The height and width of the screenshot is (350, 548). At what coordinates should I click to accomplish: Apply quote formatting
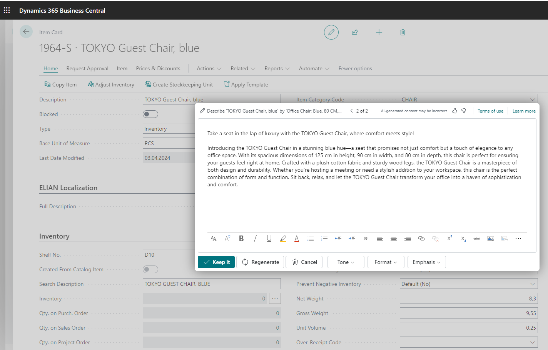point(366,239)
